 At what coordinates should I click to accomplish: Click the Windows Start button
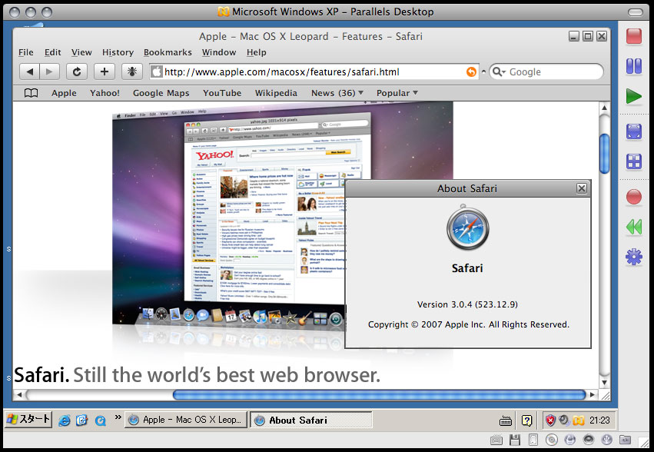click(28, 420)
